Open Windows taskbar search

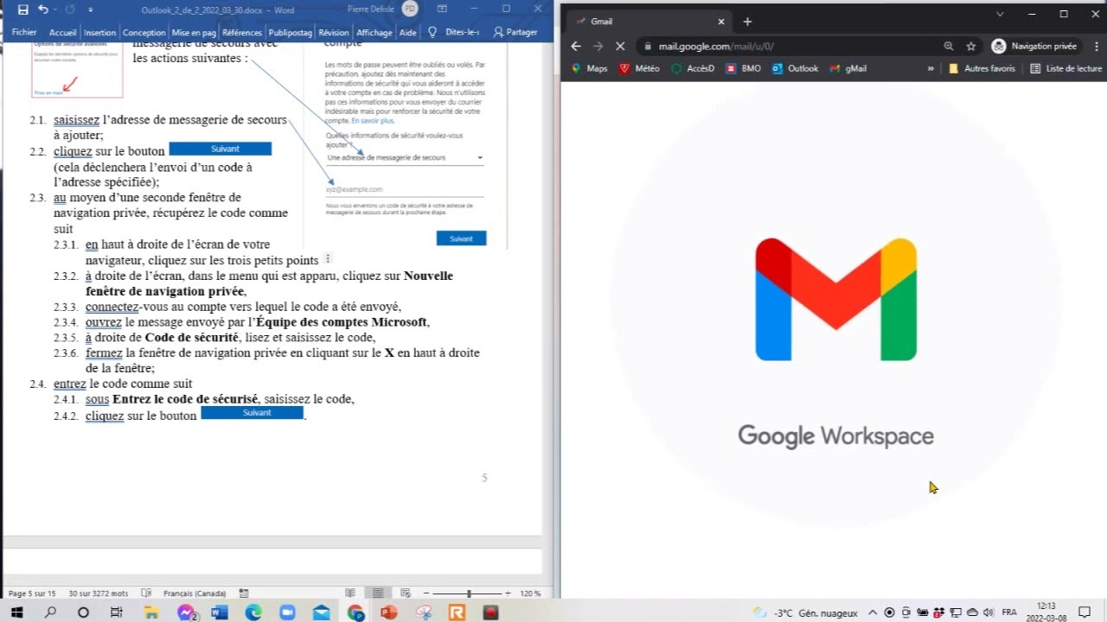[x=50, y=612]
